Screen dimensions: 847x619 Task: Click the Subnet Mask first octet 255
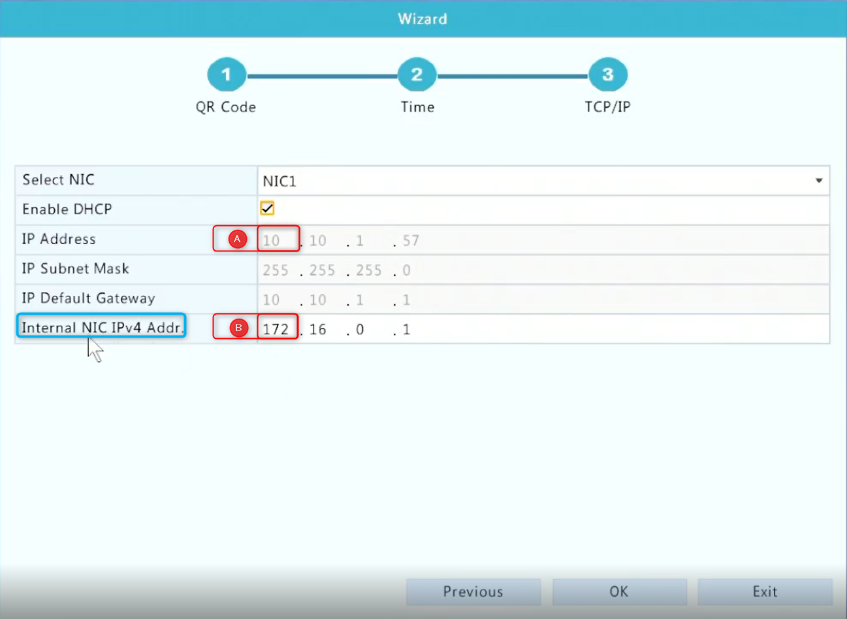(x=276, y=270)
